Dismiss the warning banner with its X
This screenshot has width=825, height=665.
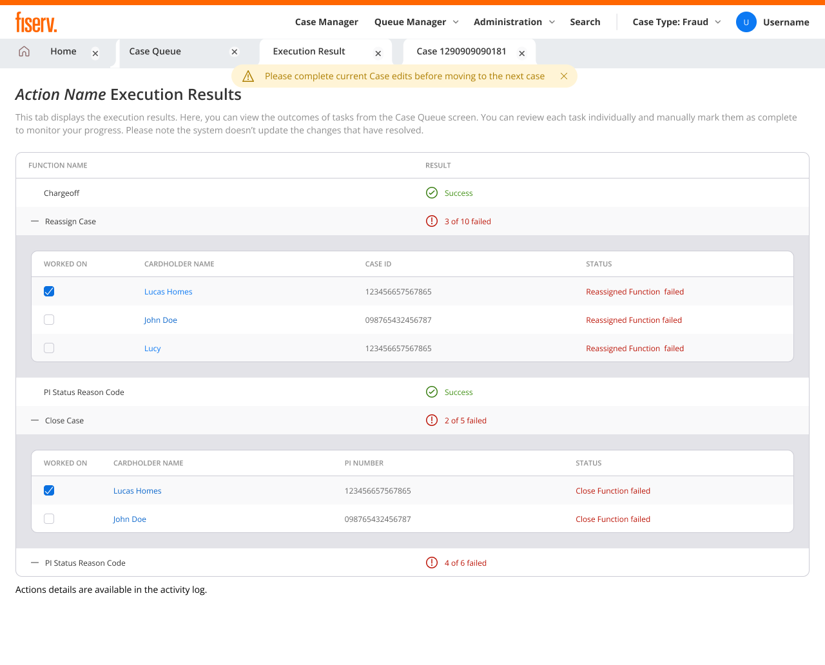click(x=564, y=76)
